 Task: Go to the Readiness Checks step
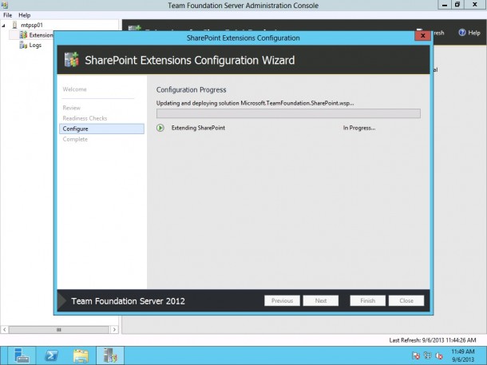pos(85,118)
